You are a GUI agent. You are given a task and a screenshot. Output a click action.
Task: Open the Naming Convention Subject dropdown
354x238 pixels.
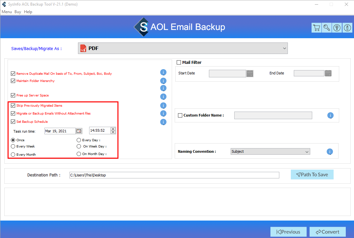click(x=270, y=151)
